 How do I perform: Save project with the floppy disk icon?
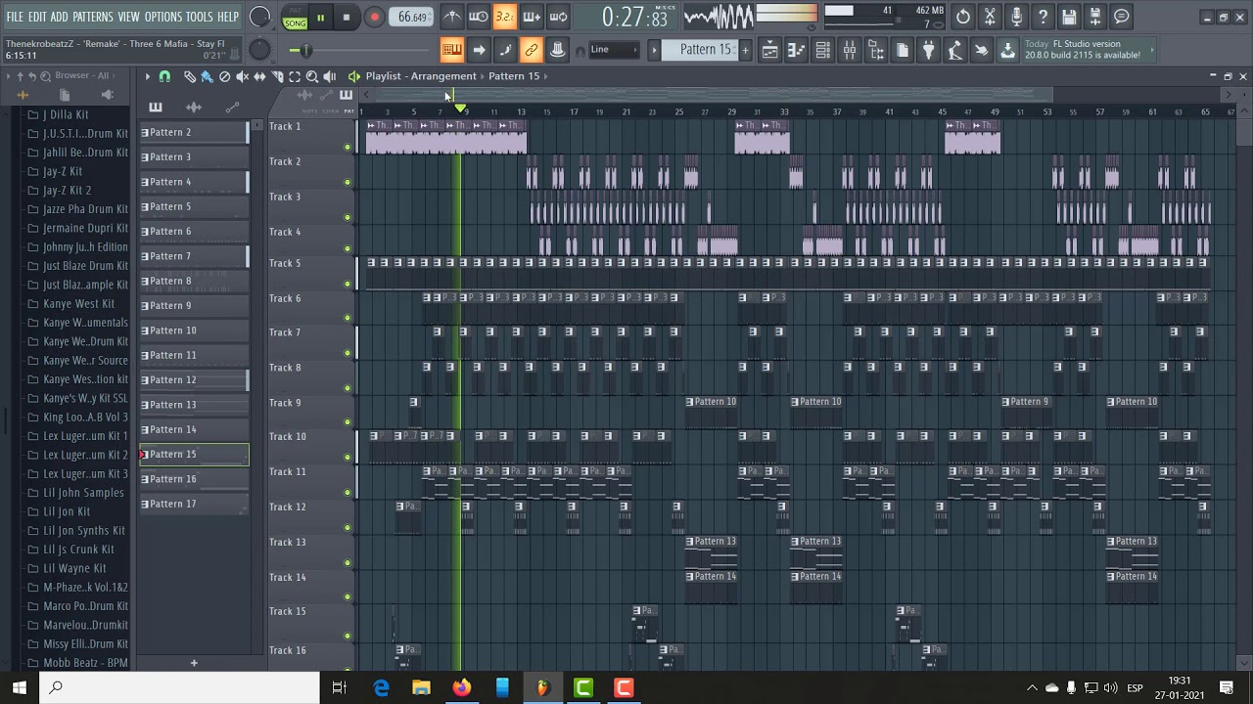pos(1069,17)
